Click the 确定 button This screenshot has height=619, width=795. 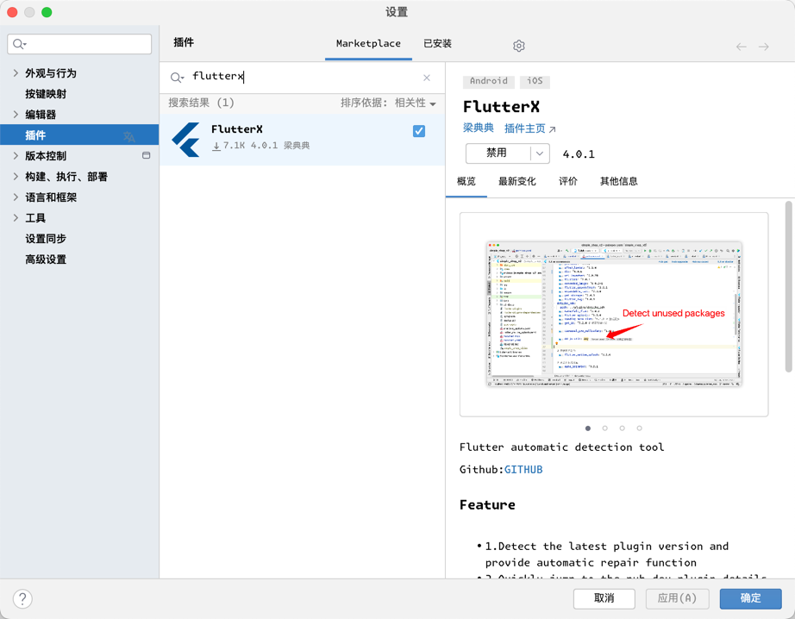pos(750,598)
